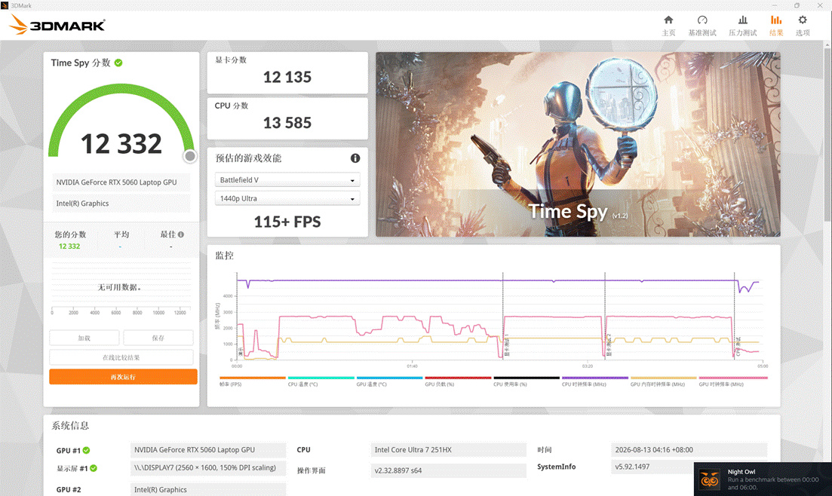Click the 3DMark title bar app icon
The image size is (832, 496).
tap(5, 5)
